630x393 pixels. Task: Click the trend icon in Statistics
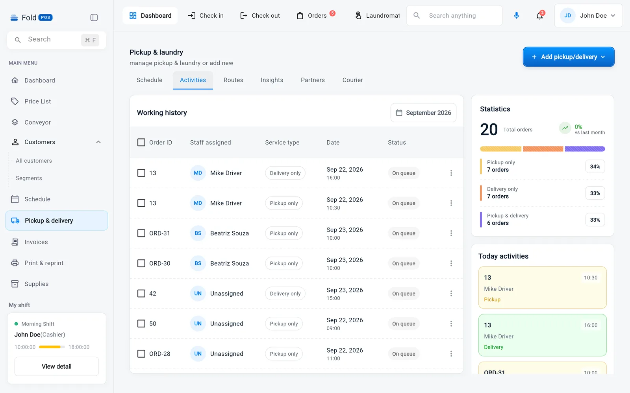pyautogui.click(x=565, y=128)
